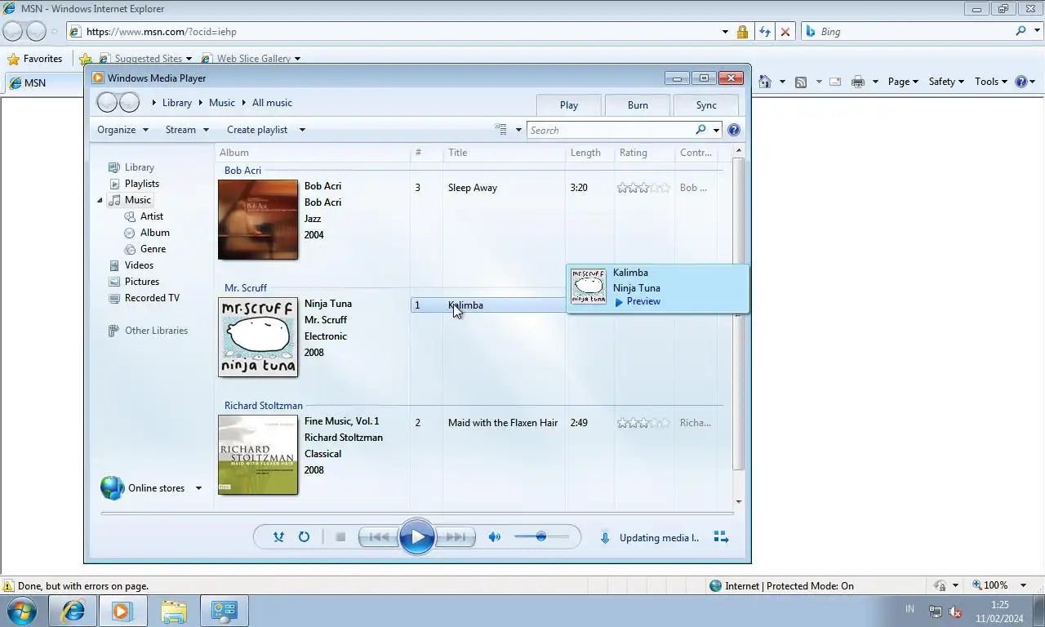Open Windows Explorer from the taskbar
Image resolution: width=1045 pixels, height=627 pixels.
tap(173, 611)
